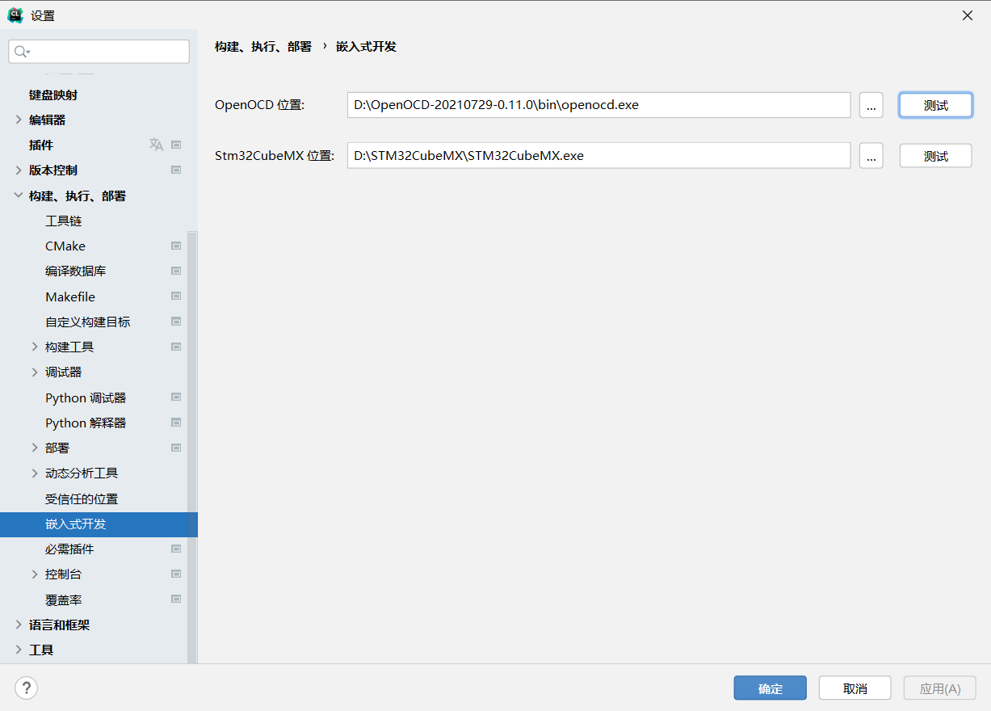The image size is (991, 711).
Task: Collapse the 构建、执行、部署 section
Action: tap(19, 196)
